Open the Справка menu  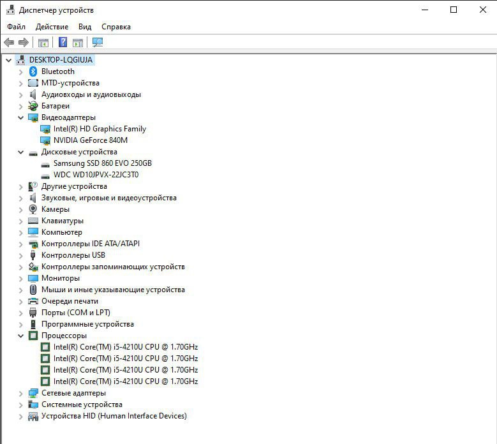coord(116,27)
